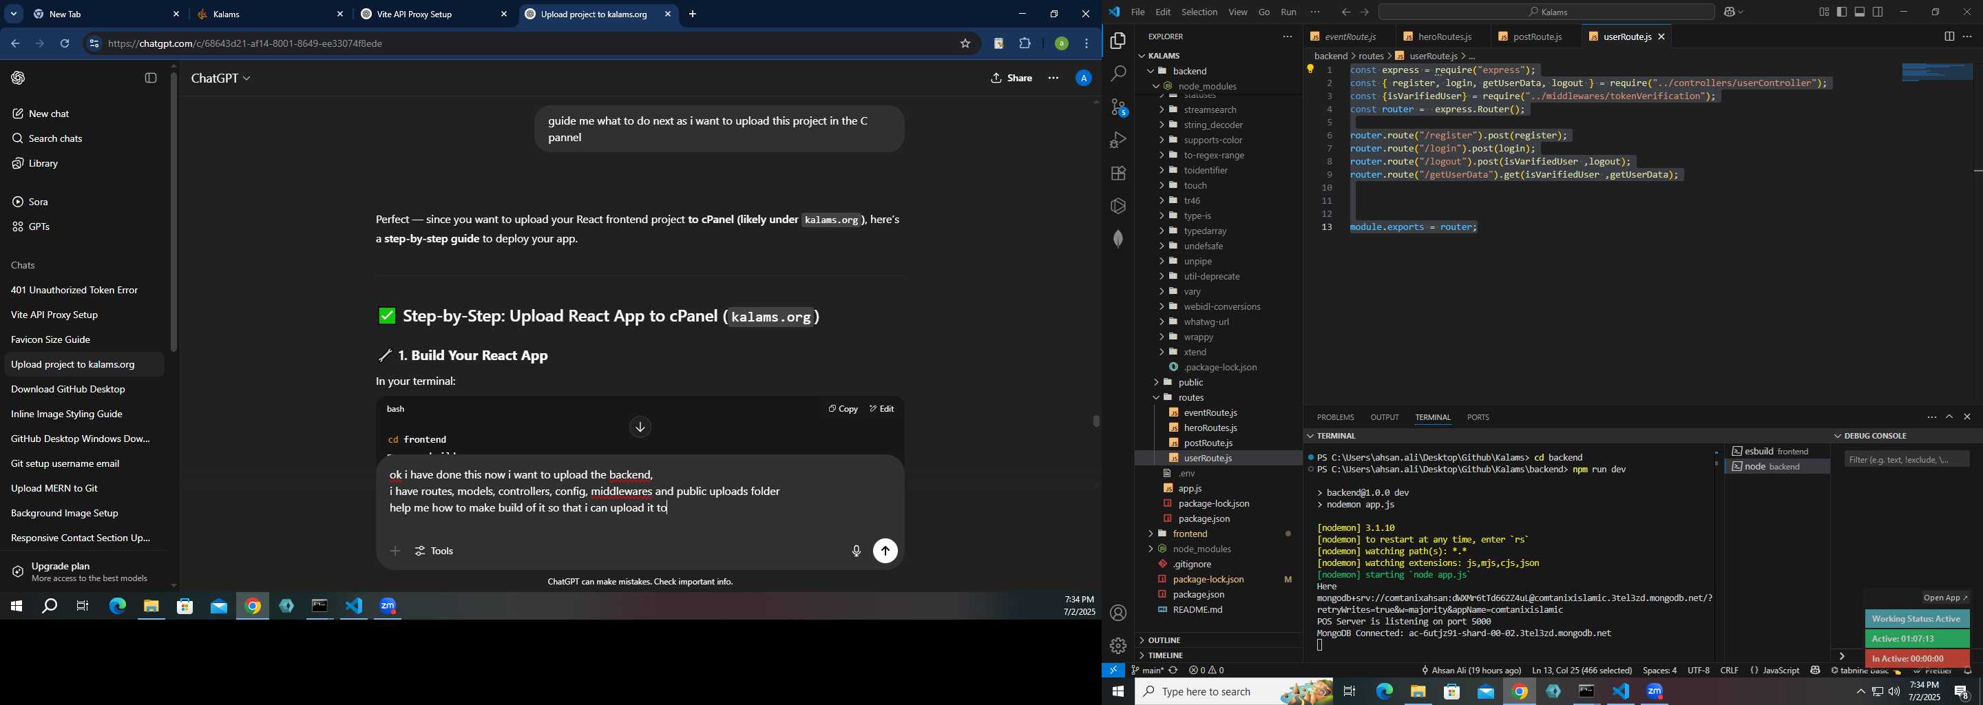This screenshot has height=705, width=1983.
Task: Open Copilot icon in VS Code title bar
Action: pos(1729,12)
